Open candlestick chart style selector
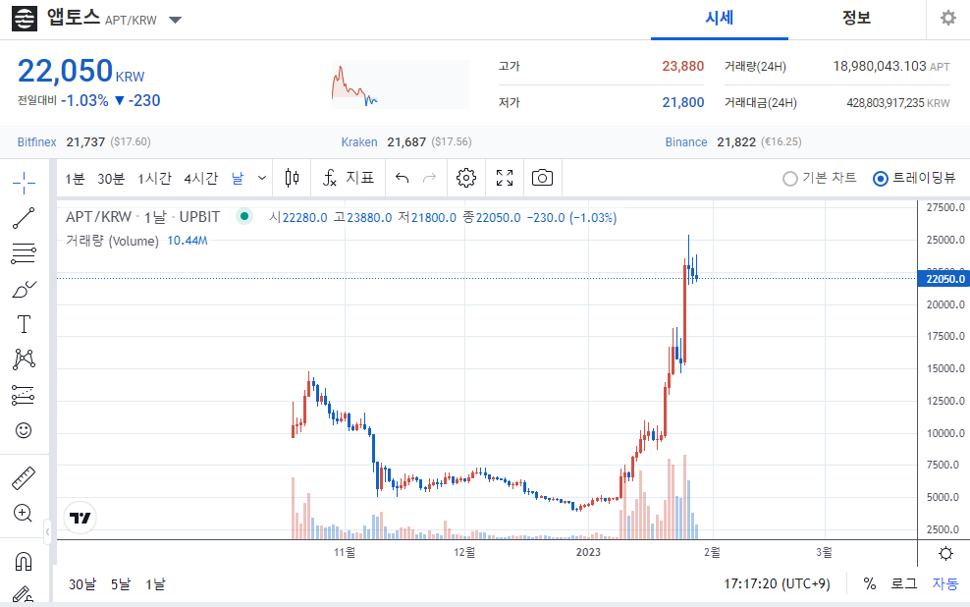Screen dimensions: 970x607 (292, 178)
